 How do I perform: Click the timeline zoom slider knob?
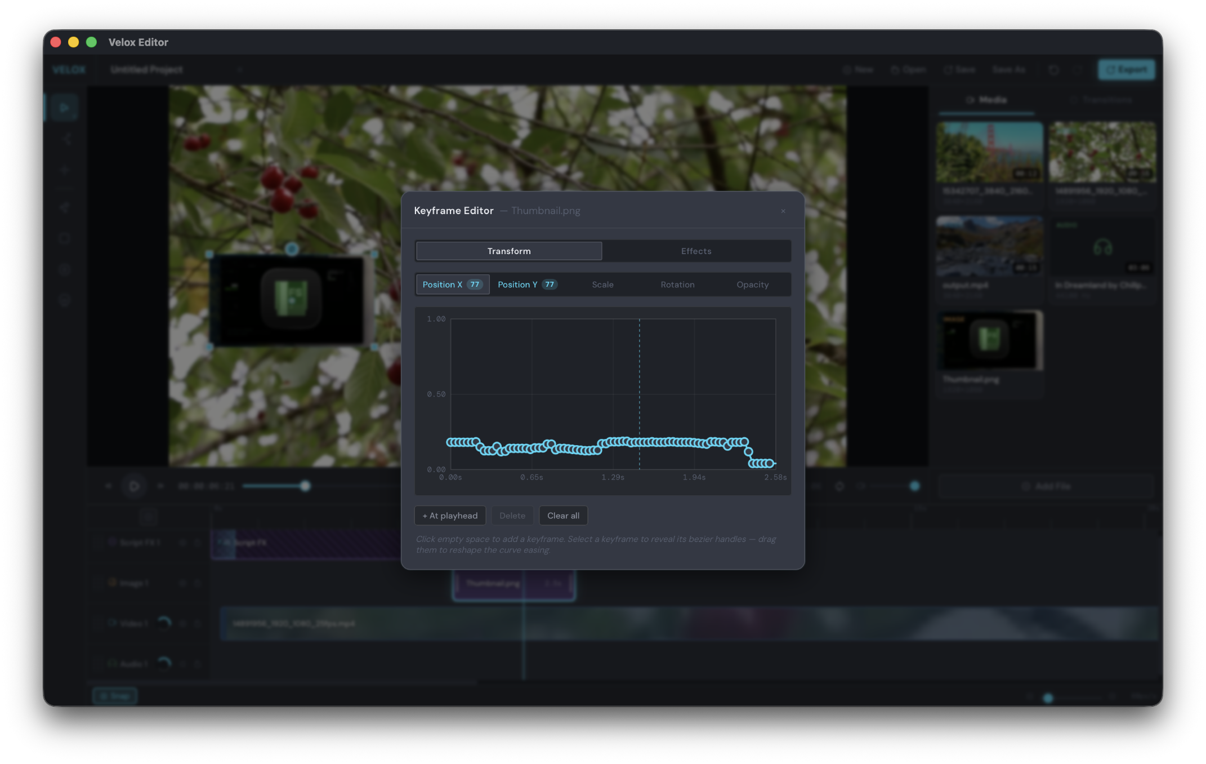point(1048,698)
